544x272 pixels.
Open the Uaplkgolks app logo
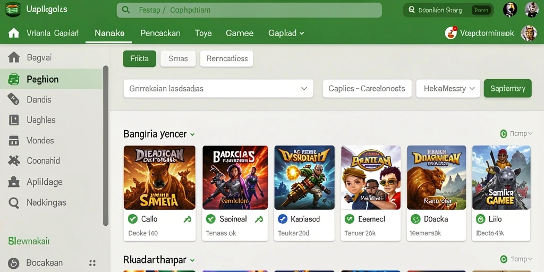point(13,9)
